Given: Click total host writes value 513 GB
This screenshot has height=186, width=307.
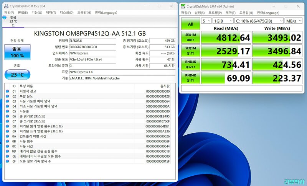Looking at the screenshot, I should 162,47.
